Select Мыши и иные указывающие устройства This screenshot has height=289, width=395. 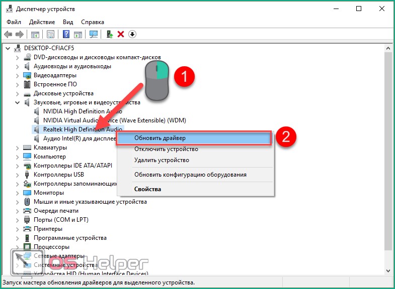[x=90, y=202]
